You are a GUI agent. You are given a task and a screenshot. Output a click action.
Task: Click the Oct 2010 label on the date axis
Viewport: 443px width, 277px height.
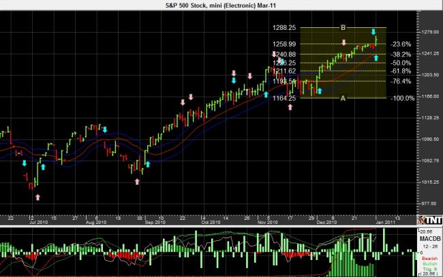pos(211,223)
